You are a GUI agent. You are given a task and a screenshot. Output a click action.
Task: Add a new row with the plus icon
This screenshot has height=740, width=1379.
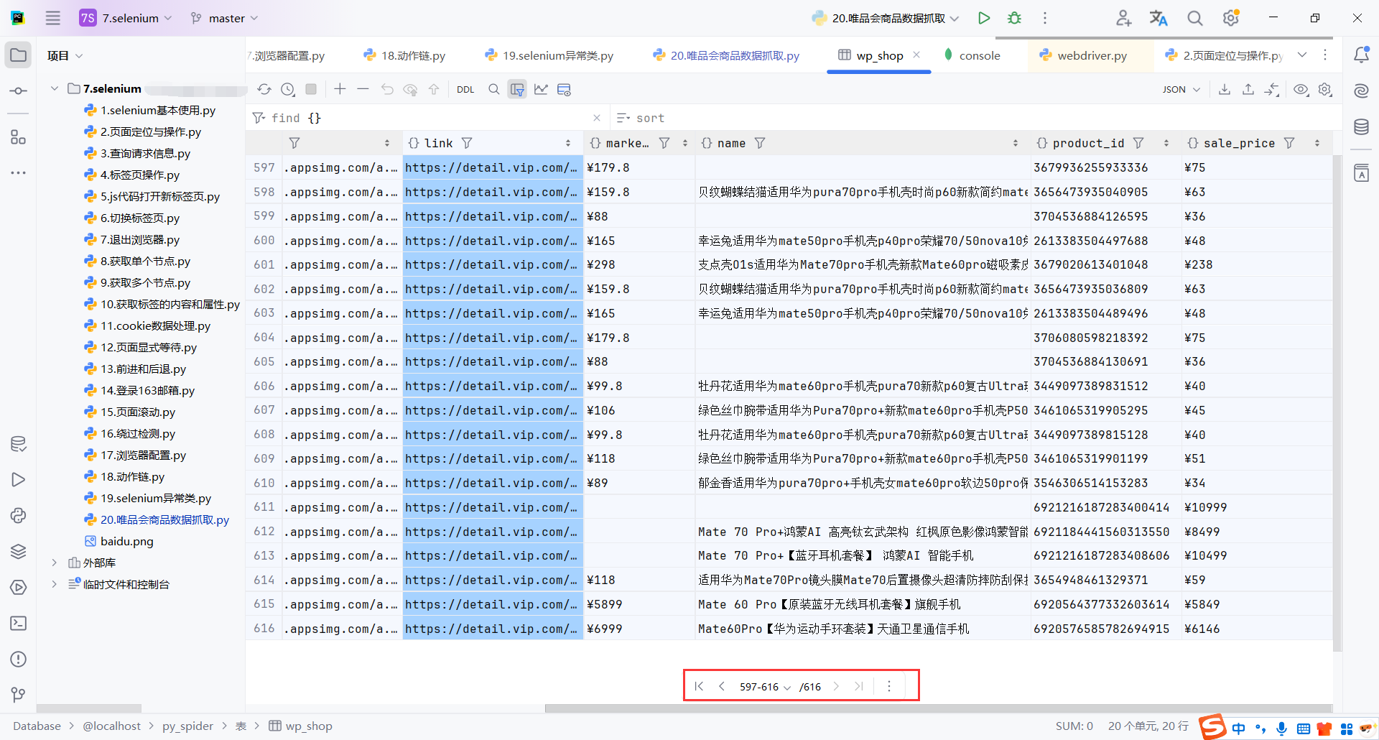(x=340, y=89)
